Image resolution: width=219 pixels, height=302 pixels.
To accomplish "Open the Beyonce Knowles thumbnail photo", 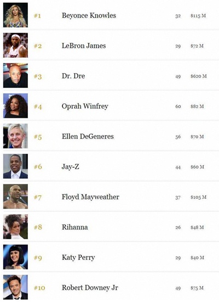I will 15,15.
